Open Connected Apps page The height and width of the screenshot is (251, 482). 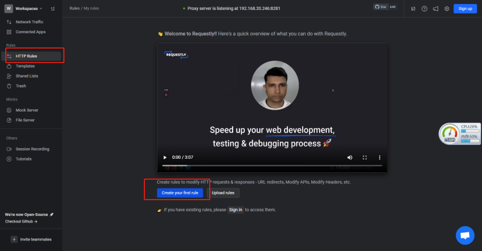30,32
